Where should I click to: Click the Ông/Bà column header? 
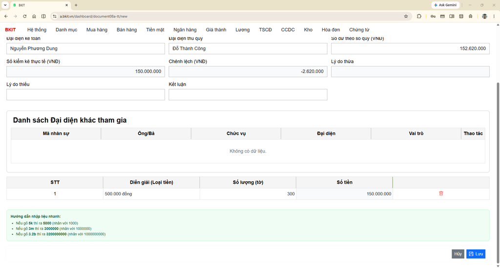coord(146,134)
